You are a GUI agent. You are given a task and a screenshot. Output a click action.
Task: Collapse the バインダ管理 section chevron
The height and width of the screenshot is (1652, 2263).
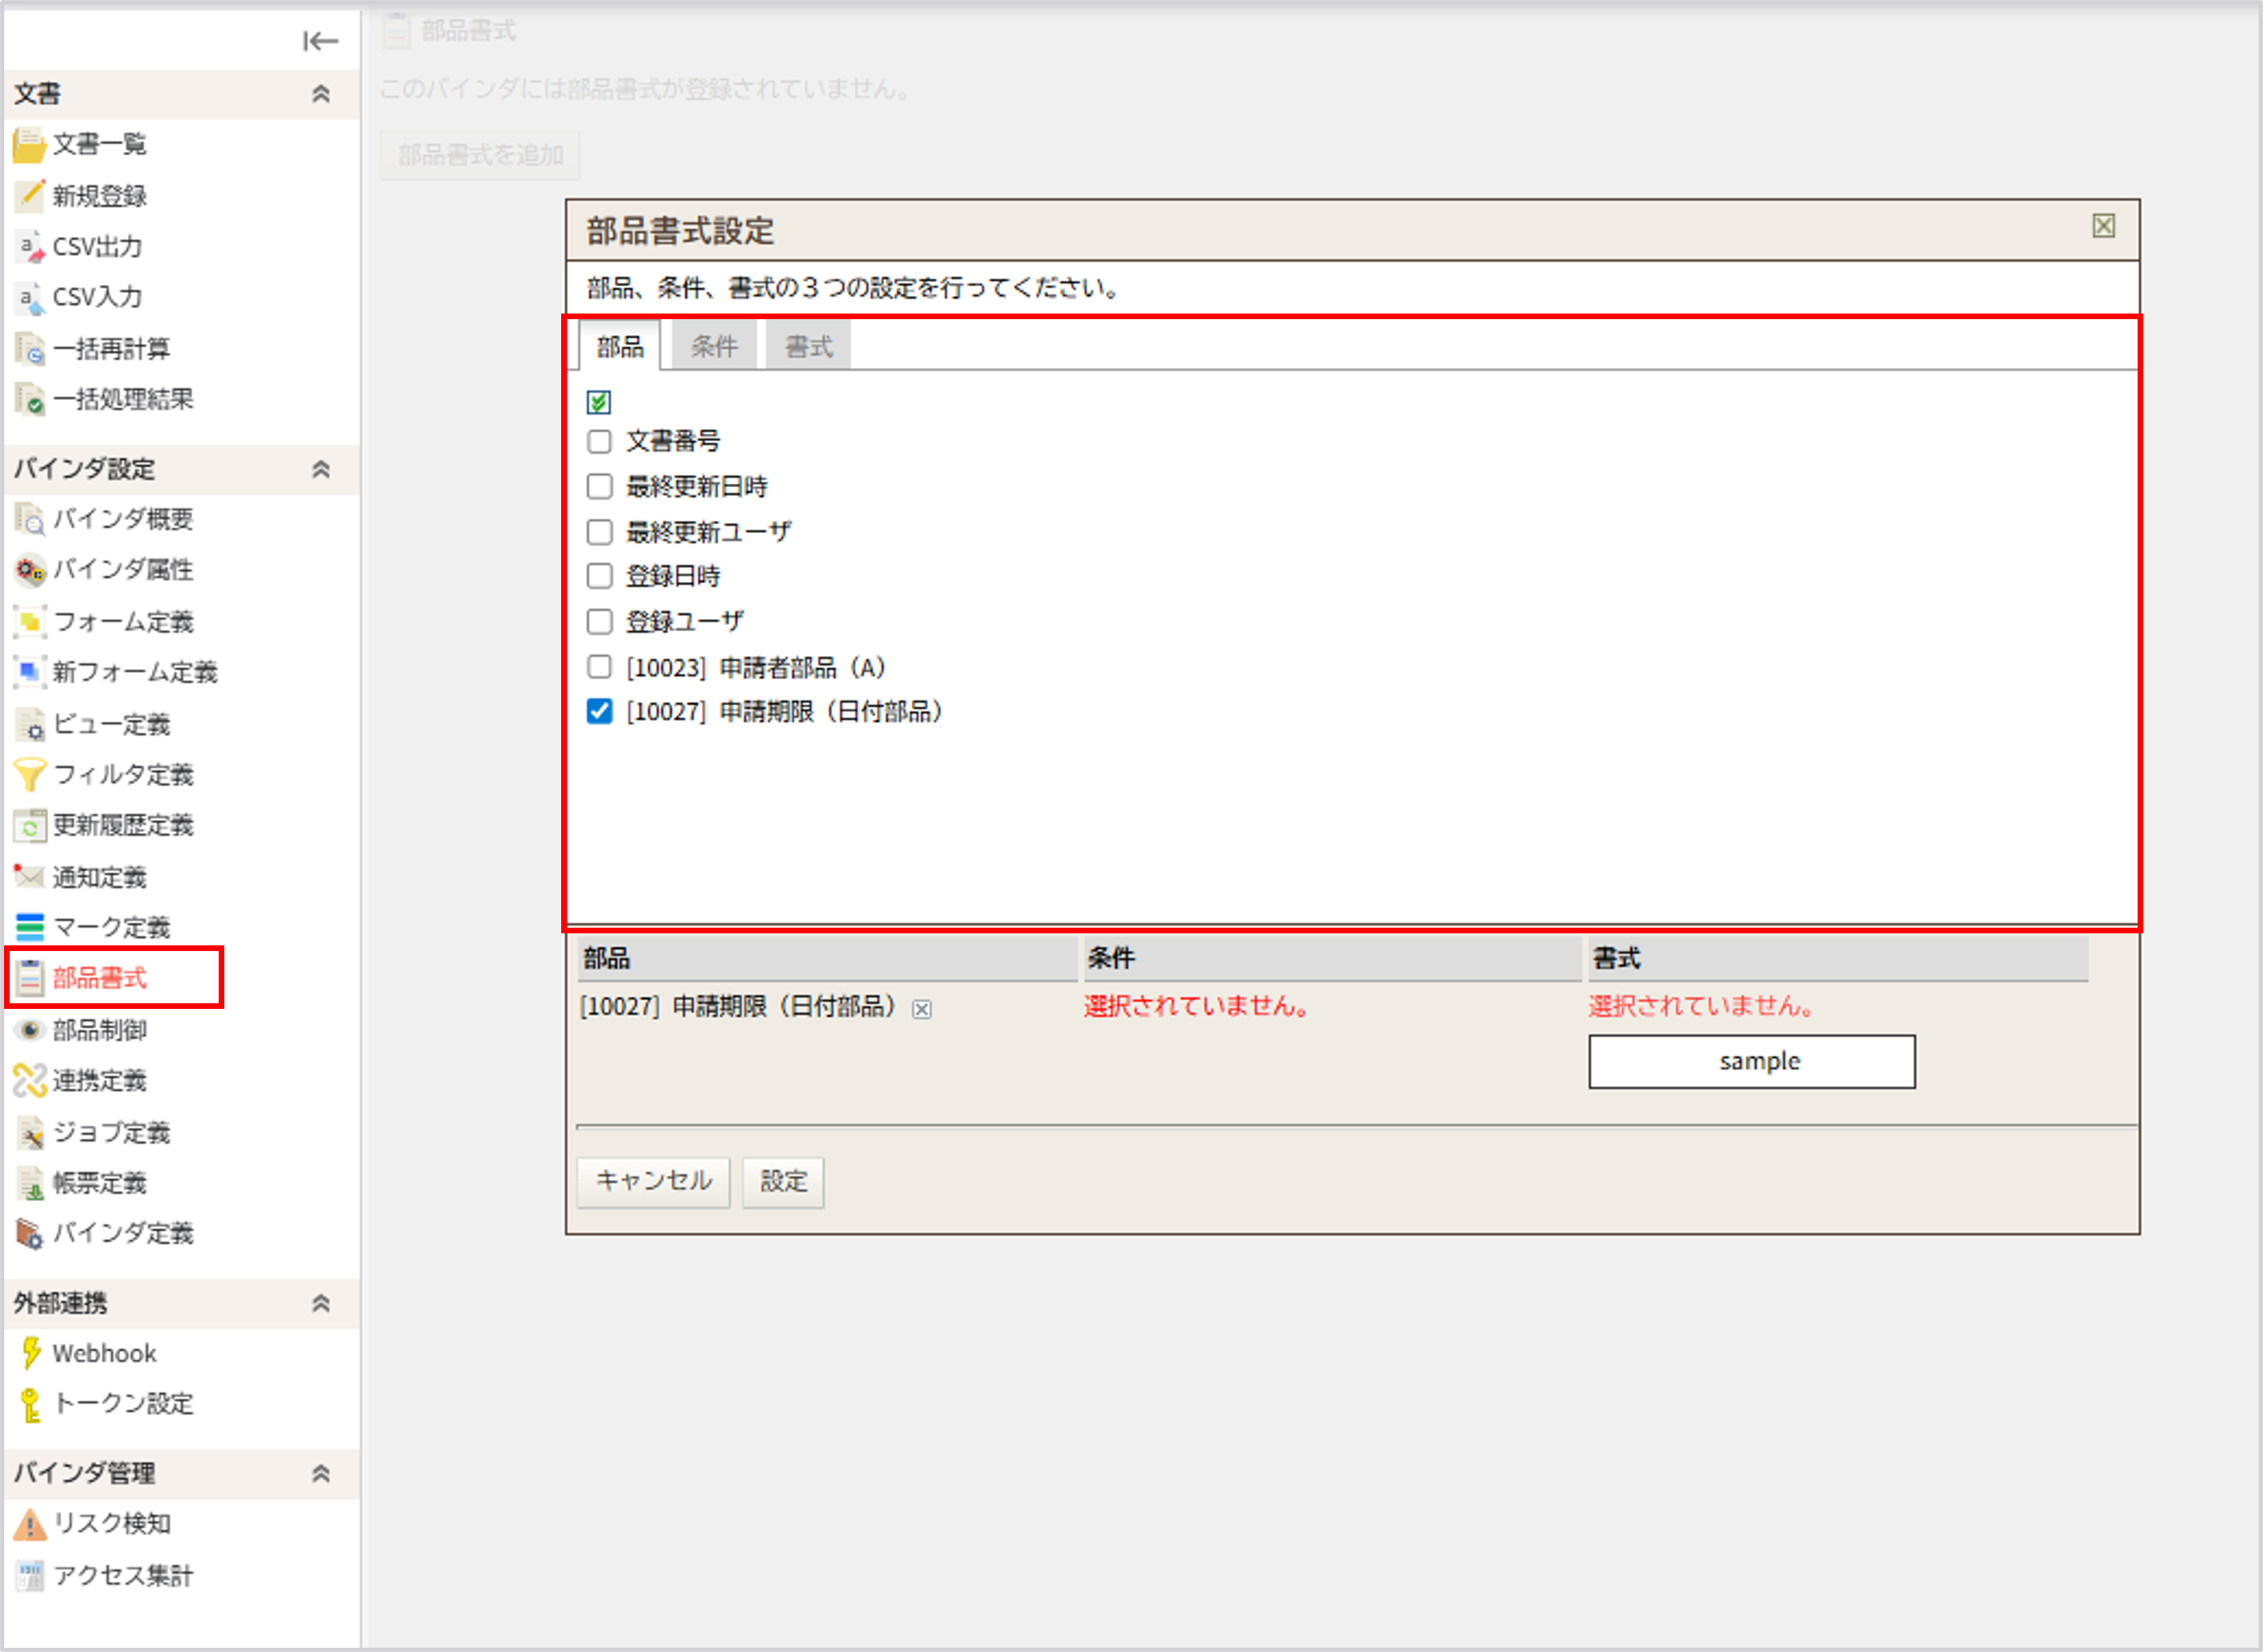321,1473
